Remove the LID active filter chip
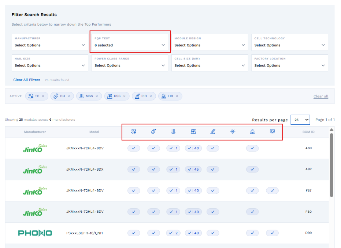 click(x=177, y=96)
